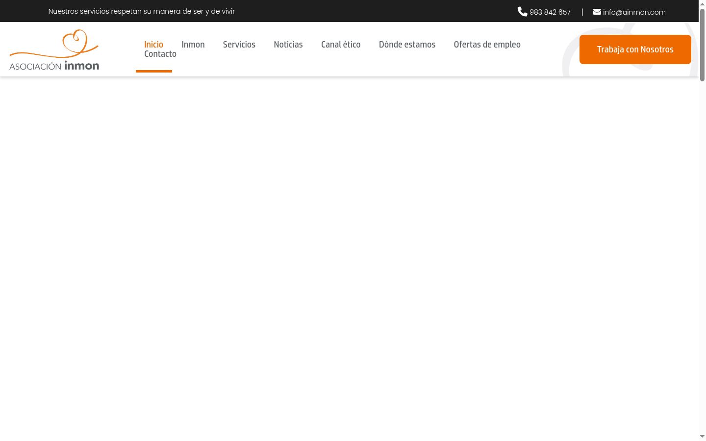
Task: Click the vertical scrollbar thumb
Action: pos(702,45)
